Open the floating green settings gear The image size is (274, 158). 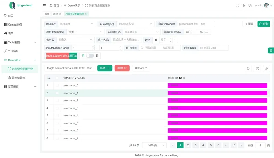pyautogui.click(x=271, y=50)
